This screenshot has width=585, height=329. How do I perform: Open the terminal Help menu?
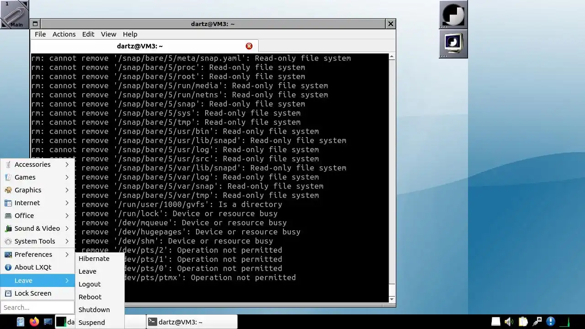(130, 34)
